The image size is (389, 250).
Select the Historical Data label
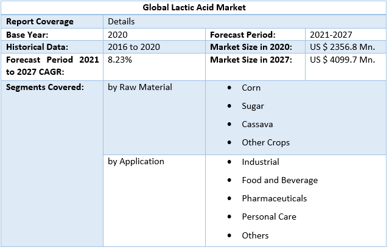[x=37, y=47]
